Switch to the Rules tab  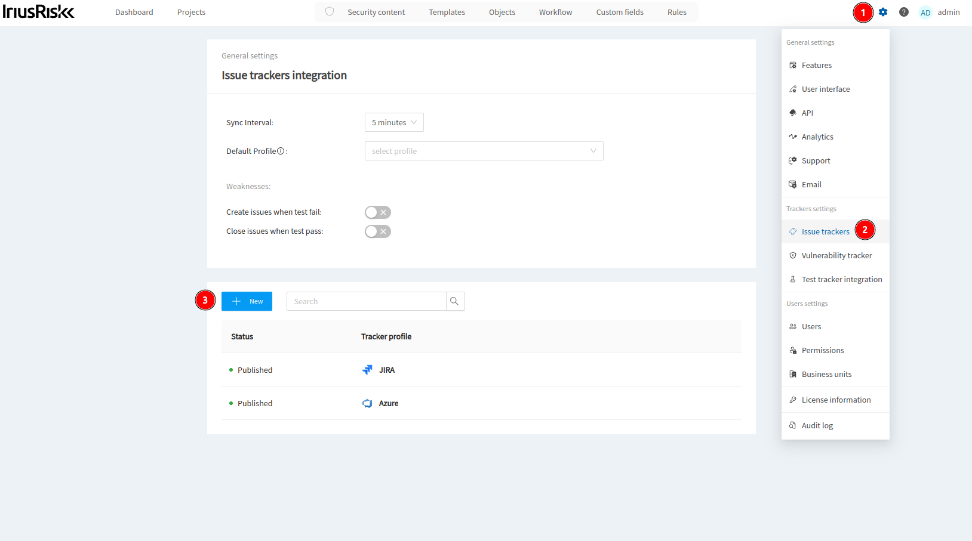tap(677, 12)
